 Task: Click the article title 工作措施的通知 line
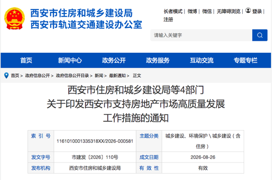coord(136,118)
